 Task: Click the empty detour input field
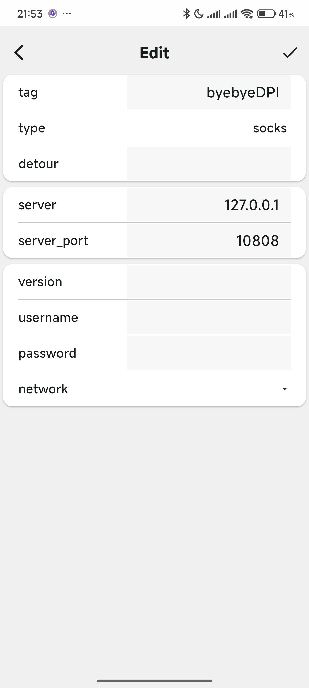209,163
